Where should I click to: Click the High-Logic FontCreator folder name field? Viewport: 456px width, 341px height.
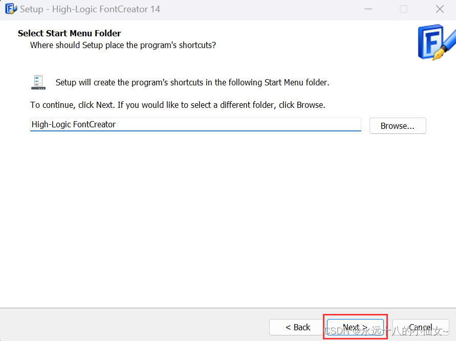pos(196,124)
